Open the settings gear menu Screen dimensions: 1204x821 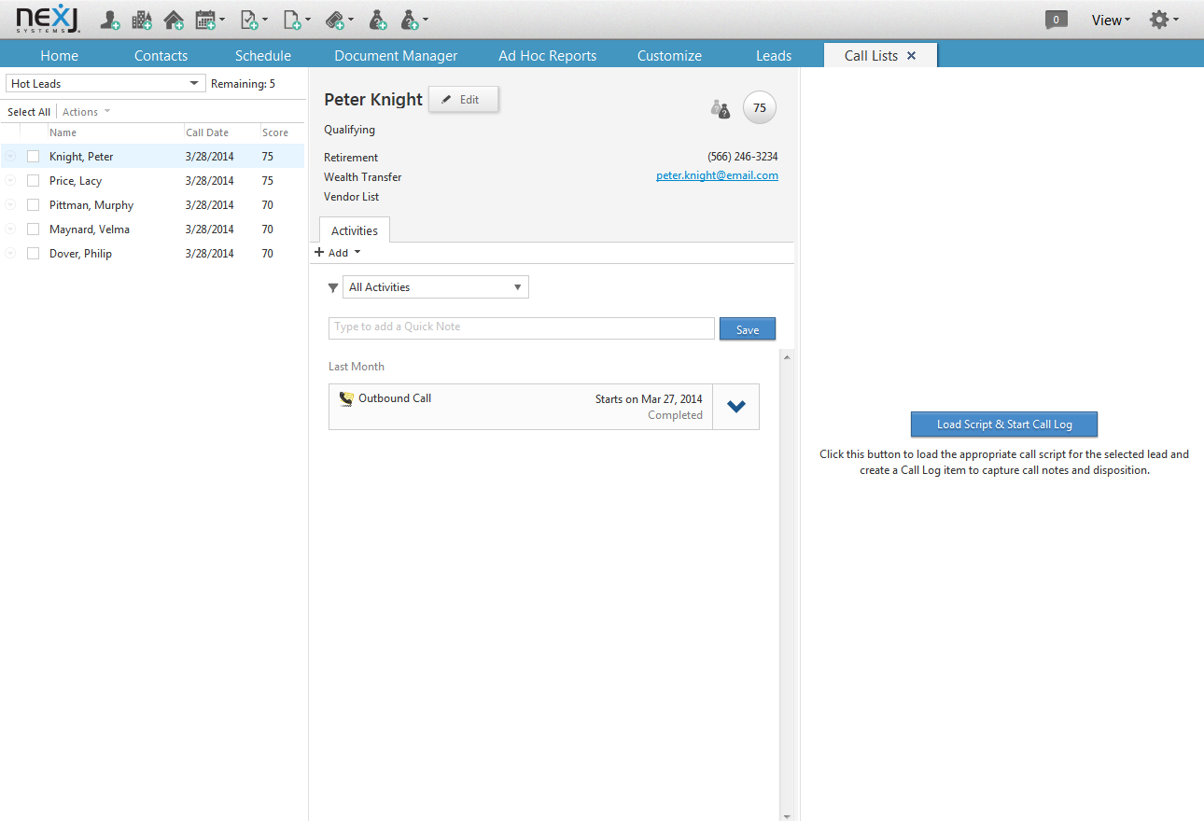tap(1159, 20)
